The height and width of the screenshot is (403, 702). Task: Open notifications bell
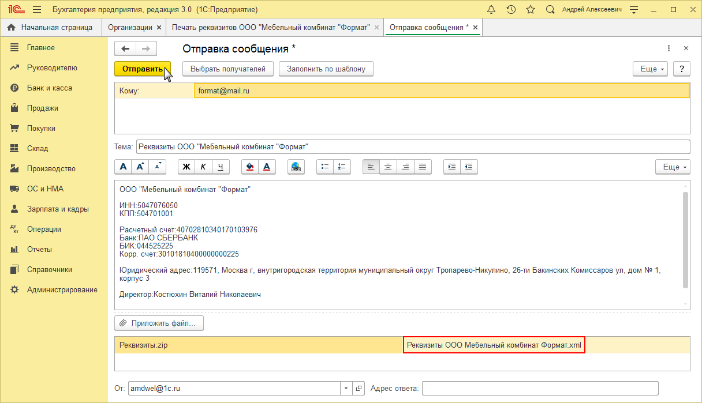click(x=491, y=10)
